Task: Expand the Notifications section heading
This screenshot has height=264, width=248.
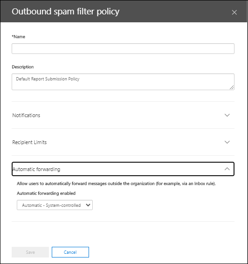Action: (123, 115)
